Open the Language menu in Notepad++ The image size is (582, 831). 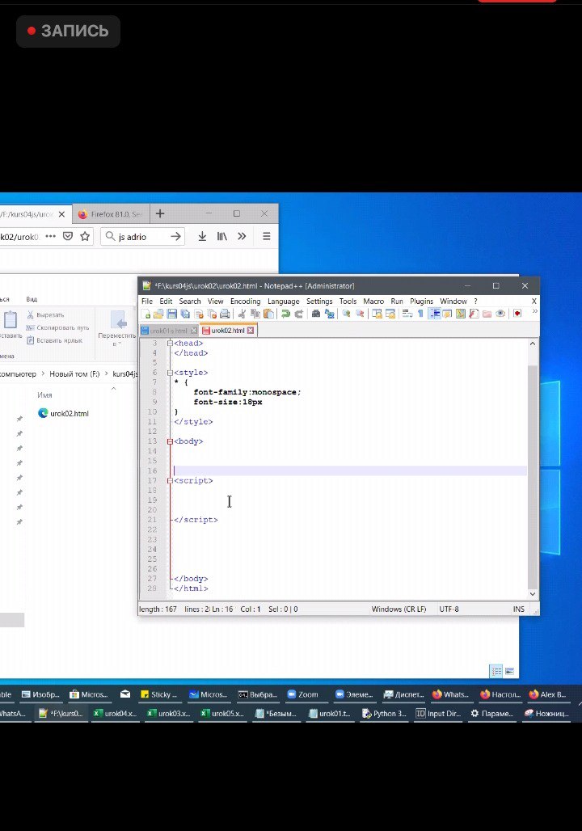(284, 301)
